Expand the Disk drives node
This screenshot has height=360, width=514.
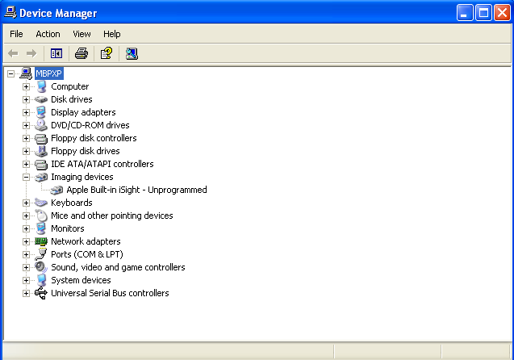click(x=26, y=99)
